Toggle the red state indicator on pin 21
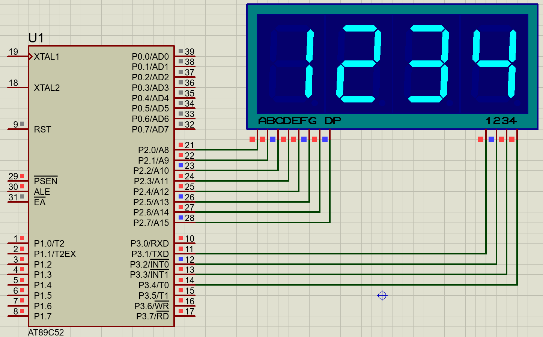Screen dimensions: 543x337 pyautogui.click(x=181, y=144)
